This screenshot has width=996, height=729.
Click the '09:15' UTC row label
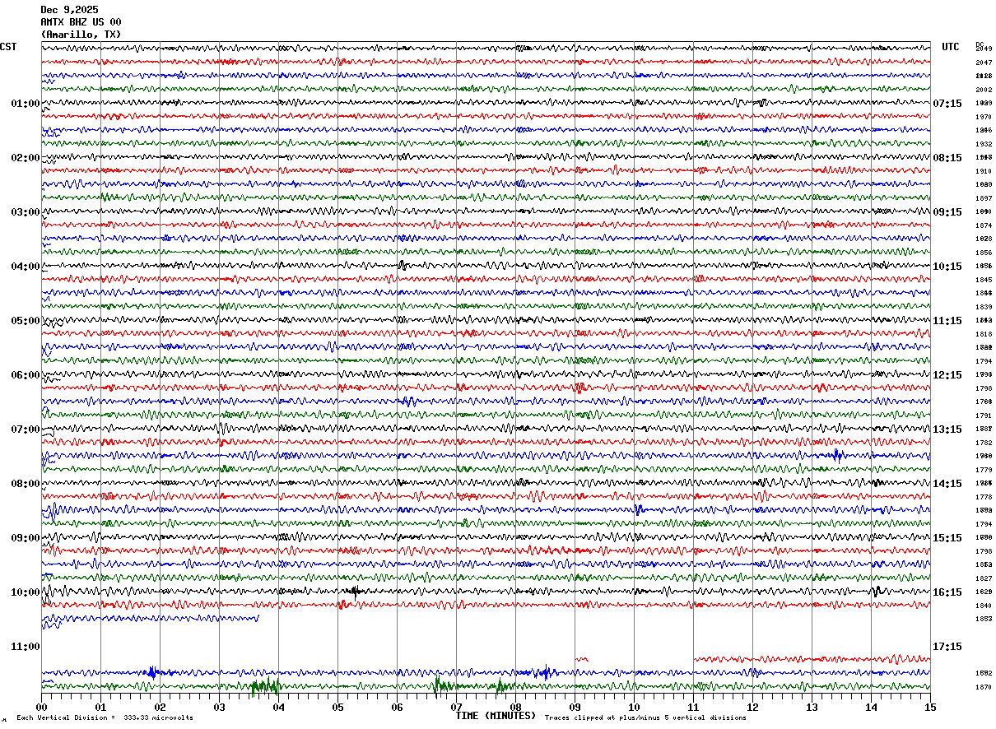click(947, 212)
